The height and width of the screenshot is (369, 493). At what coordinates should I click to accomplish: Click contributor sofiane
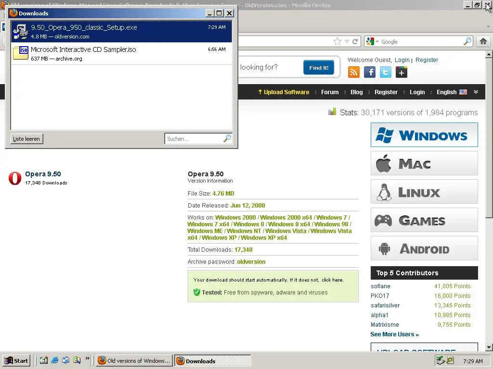coord(380,286)
